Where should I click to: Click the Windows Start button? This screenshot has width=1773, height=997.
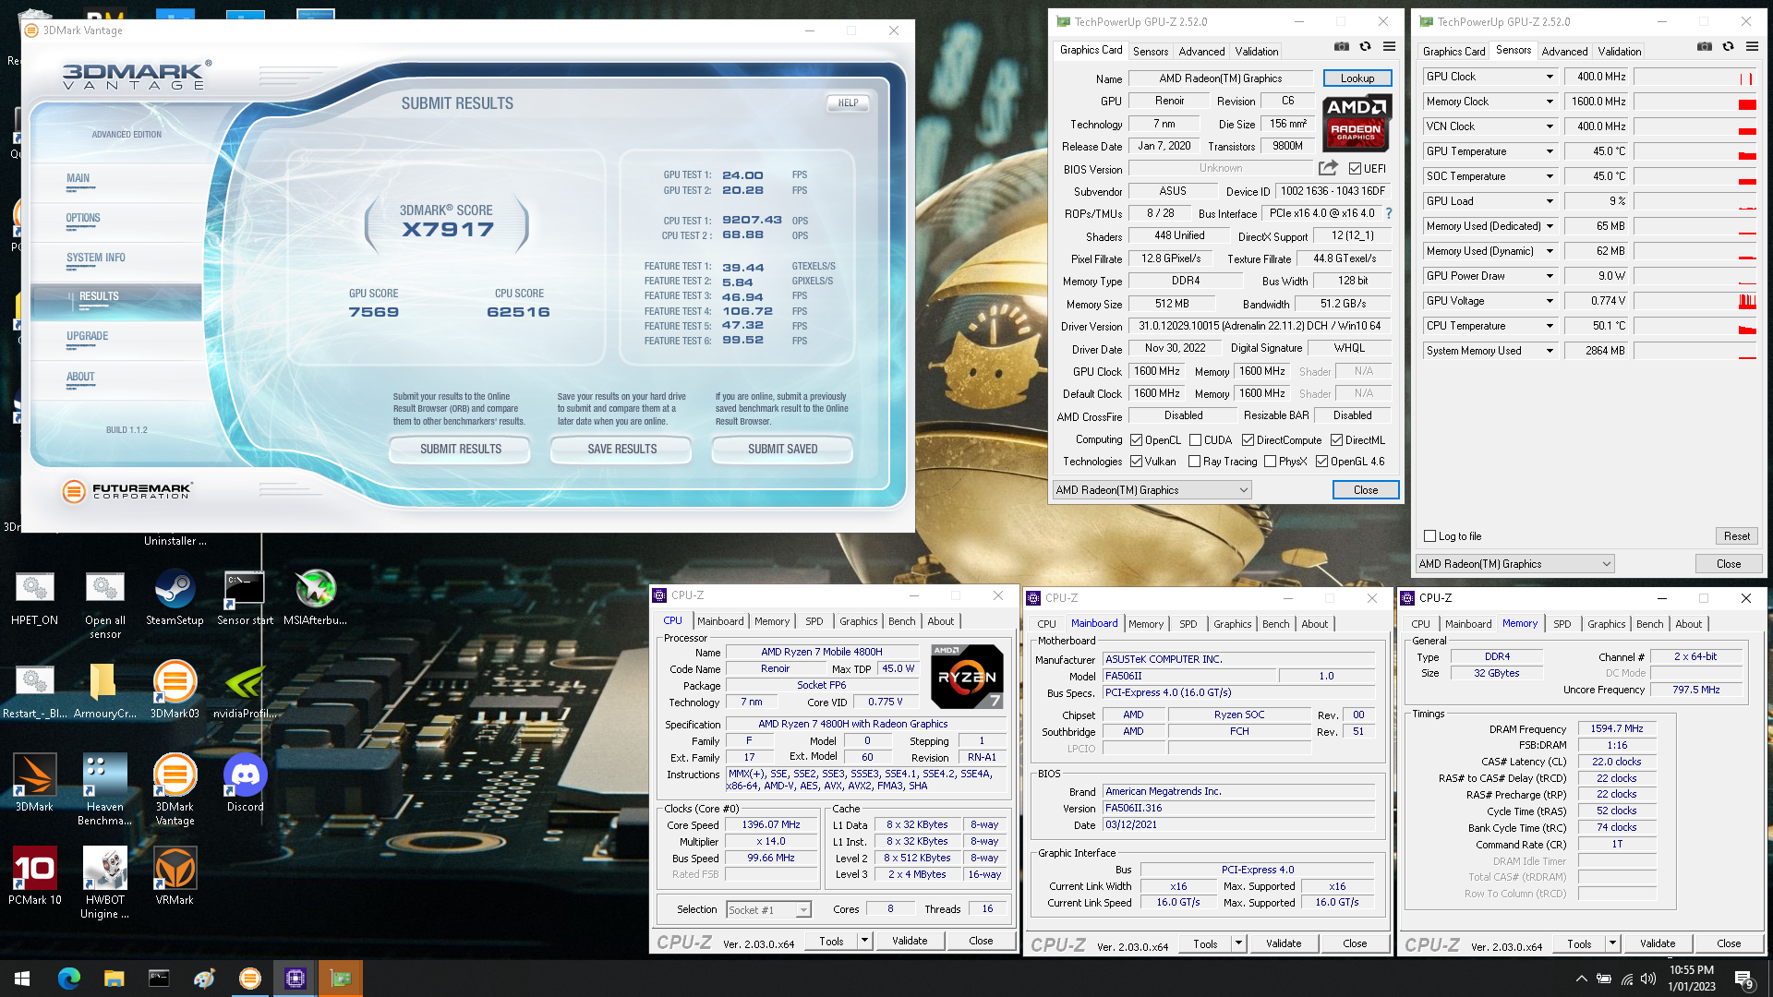point(22,979)
